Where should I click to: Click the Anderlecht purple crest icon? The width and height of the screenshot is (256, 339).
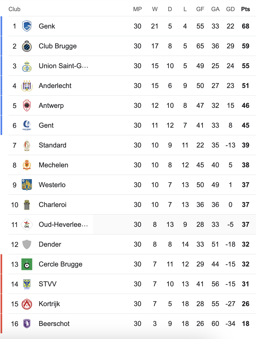pyautogui.click(x=27, y=86)
